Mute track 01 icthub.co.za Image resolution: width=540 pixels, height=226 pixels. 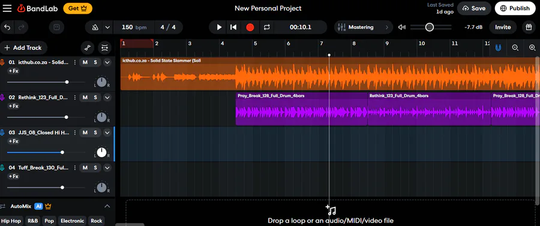(85, 62)
